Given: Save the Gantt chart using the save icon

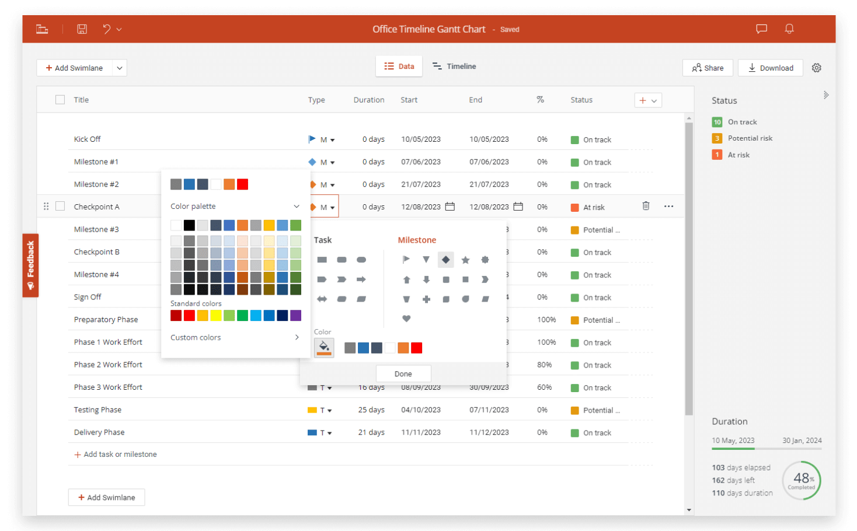Looking at the screenshot, I should [x=82, y=29].
